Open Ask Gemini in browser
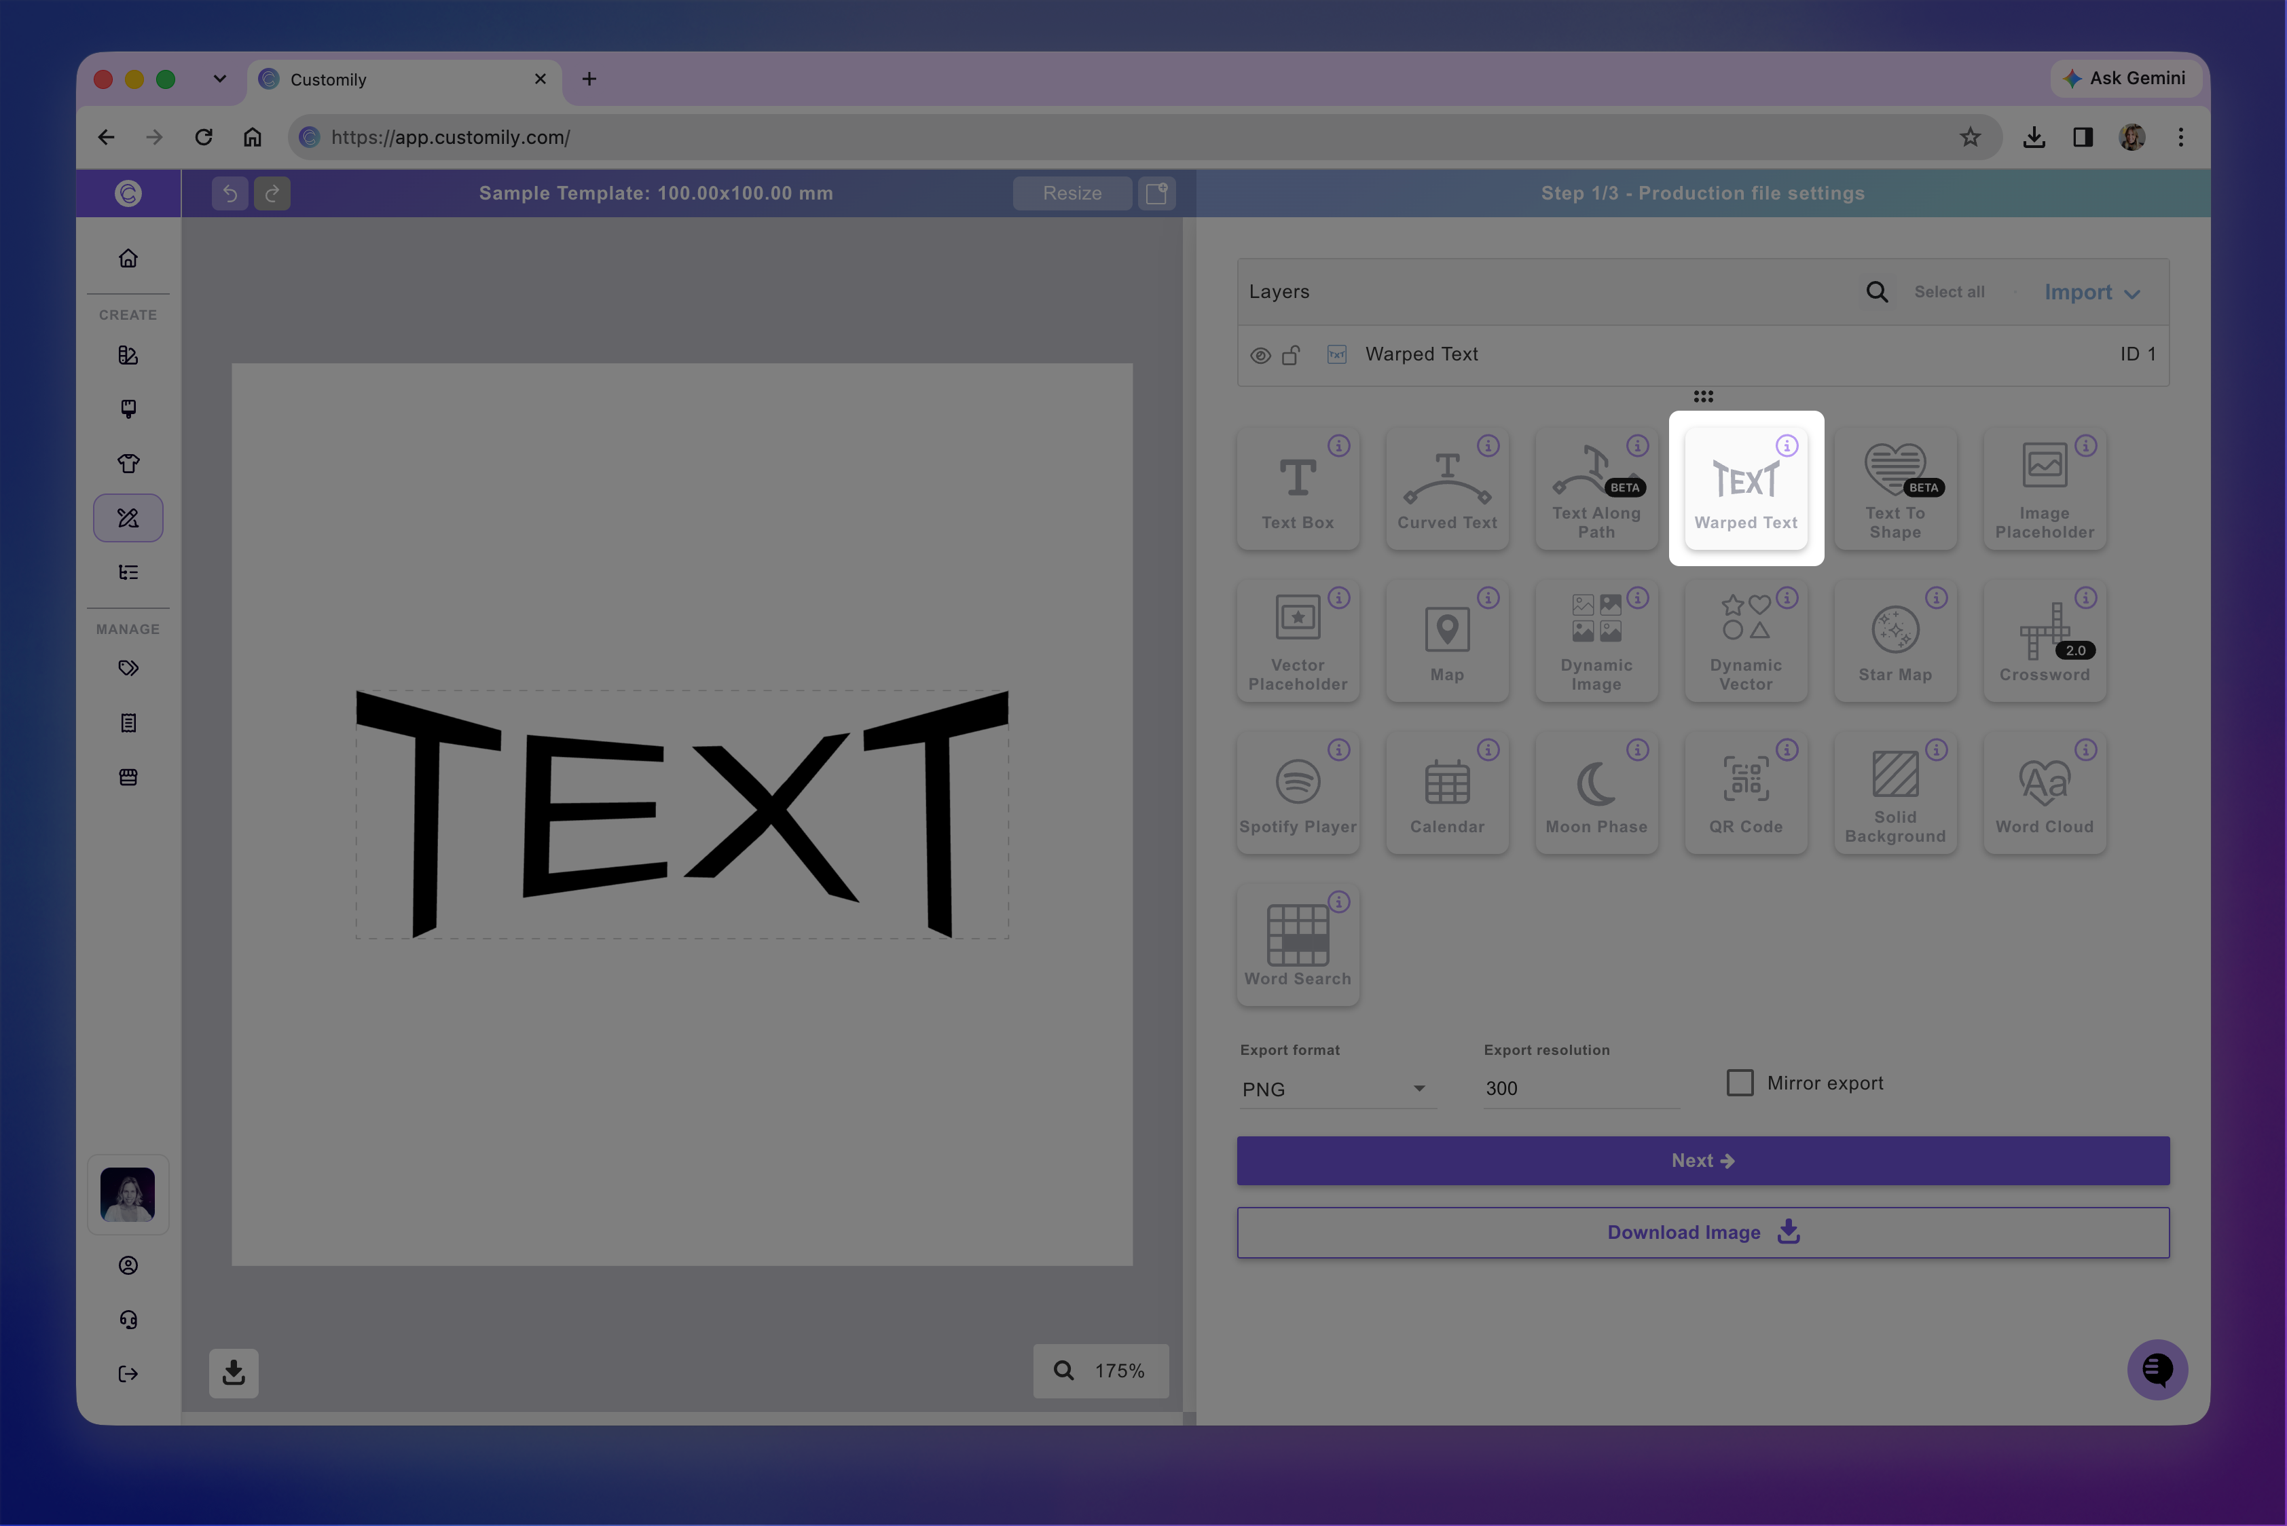The image size is (2287, 1526). click(x=2125, y=78)
